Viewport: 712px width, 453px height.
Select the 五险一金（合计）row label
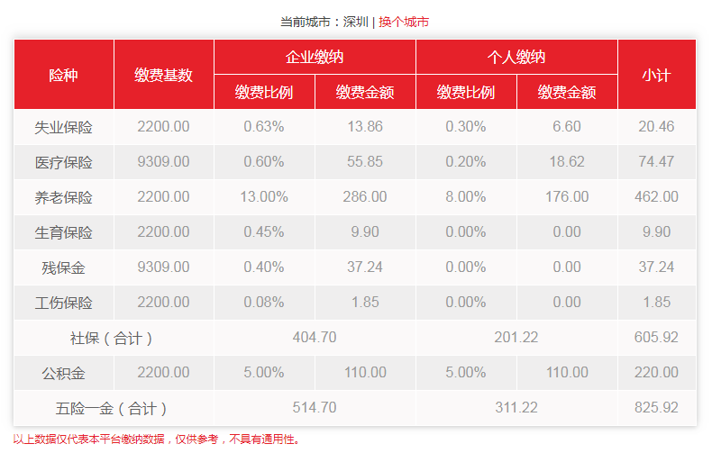pyautogui.click(x=111, y=409)
